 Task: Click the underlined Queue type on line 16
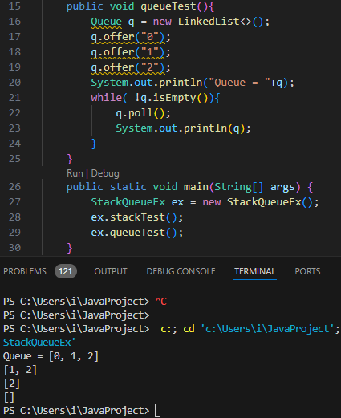[106, 22]
